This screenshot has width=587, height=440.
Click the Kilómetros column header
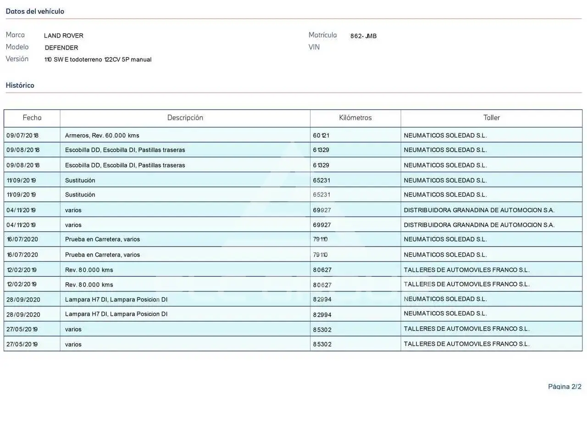pyautogui.click(x=355, y=118)
